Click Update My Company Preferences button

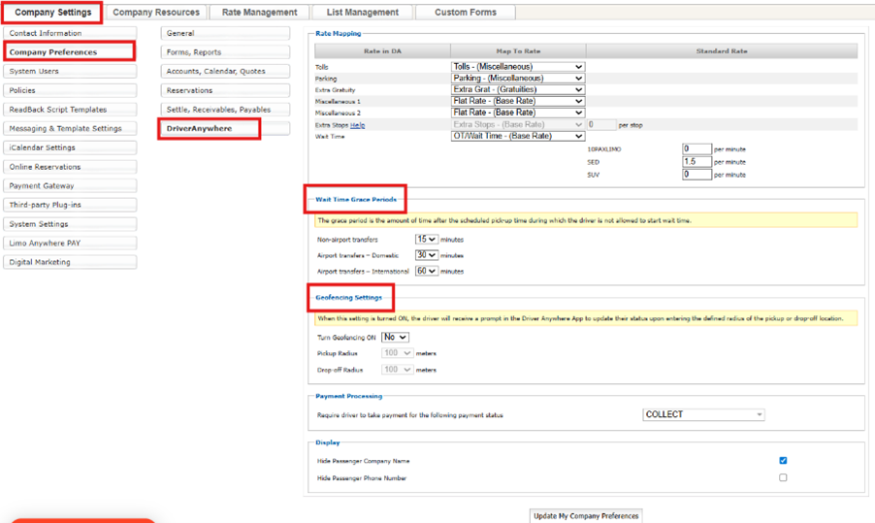point(586,515)
